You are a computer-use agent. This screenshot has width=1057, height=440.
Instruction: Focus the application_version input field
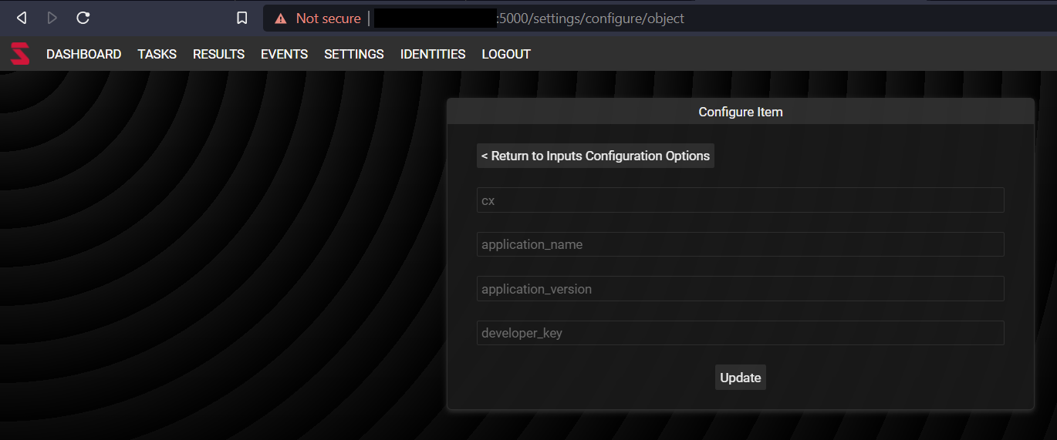tap(741, 289)
